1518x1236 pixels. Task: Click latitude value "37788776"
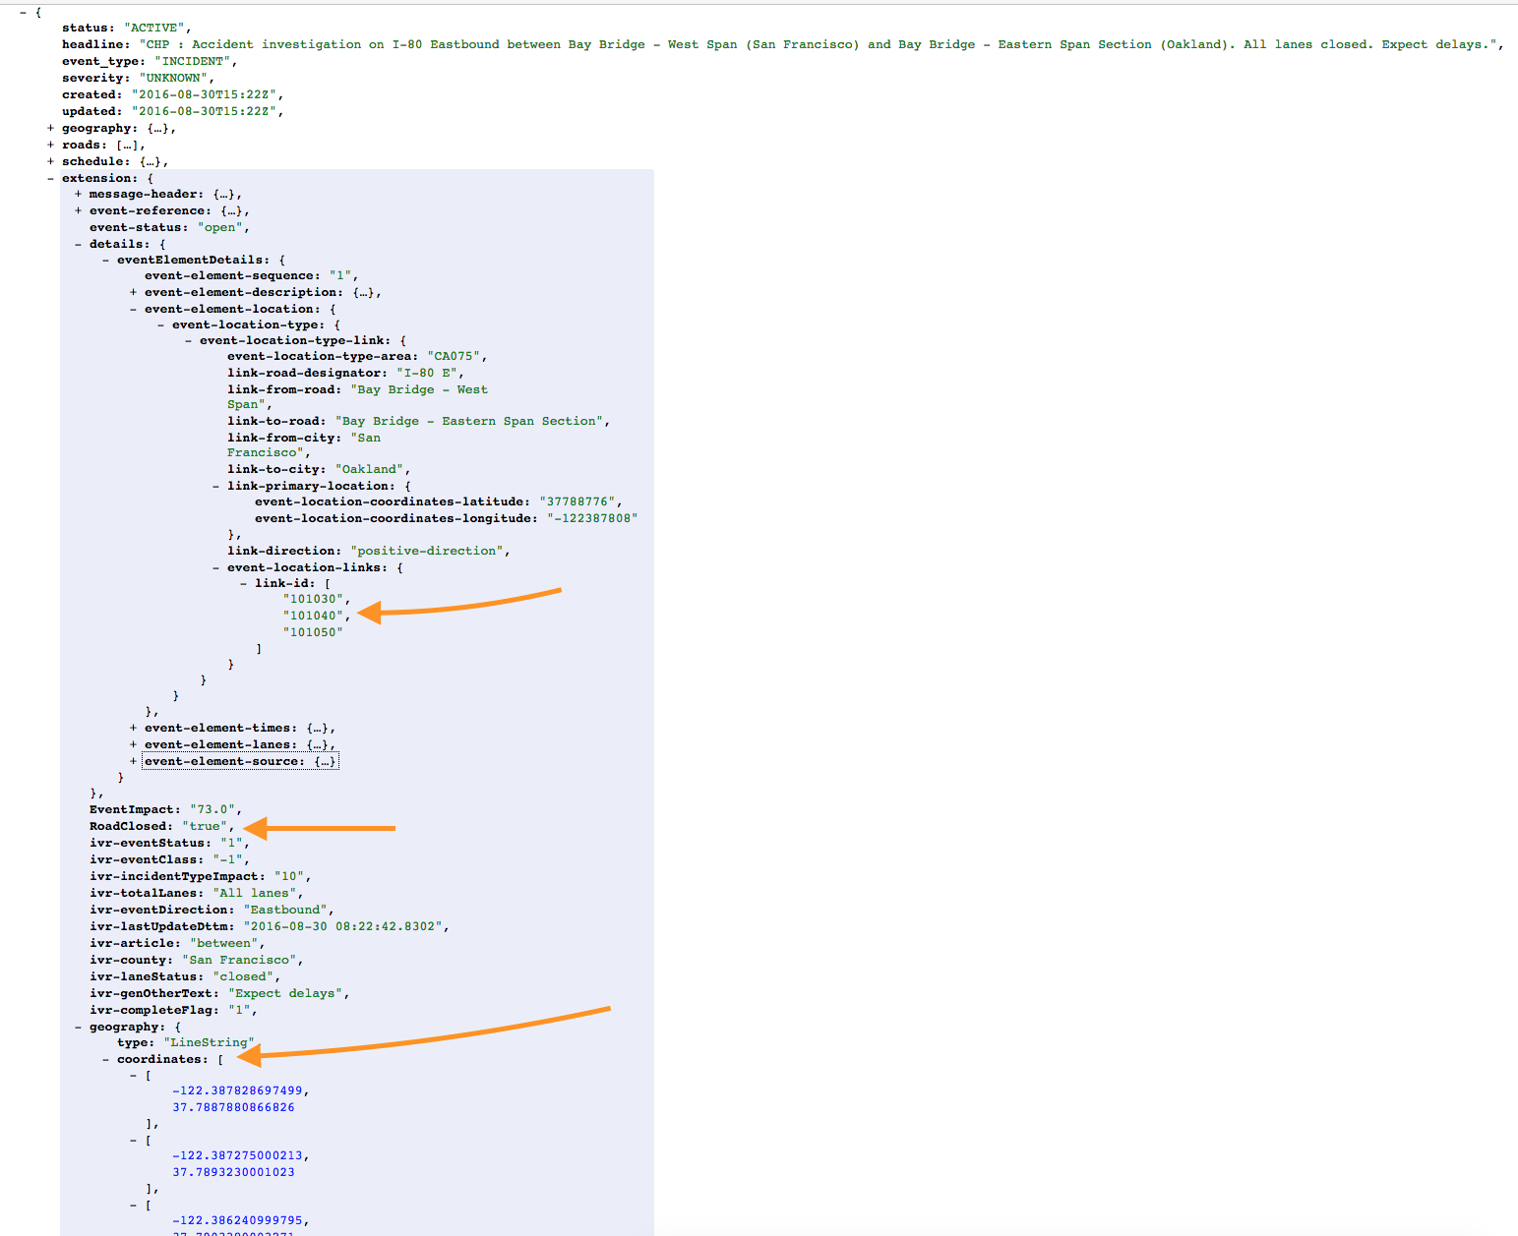click(577, 502)
